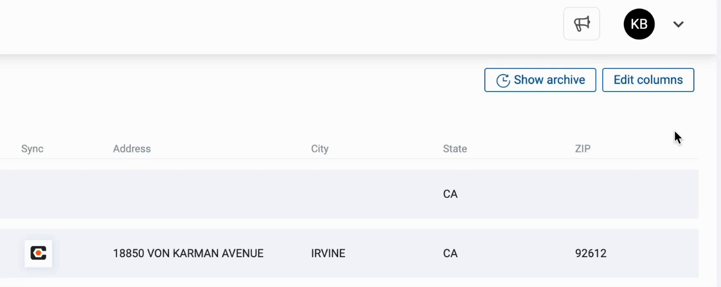Click the Show archive button
721x287 pixels.
pyautogui.click(x=540, y=80)
